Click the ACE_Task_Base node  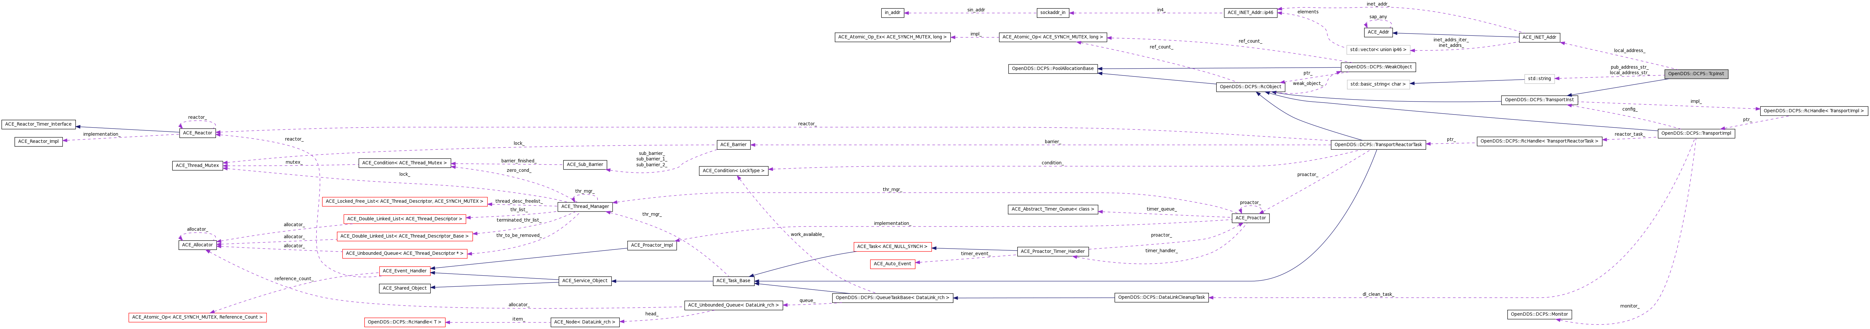pos(733,281)
